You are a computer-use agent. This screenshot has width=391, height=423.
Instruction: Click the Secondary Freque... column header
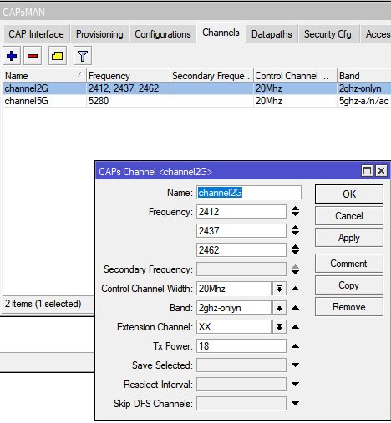tap(211, 76)
